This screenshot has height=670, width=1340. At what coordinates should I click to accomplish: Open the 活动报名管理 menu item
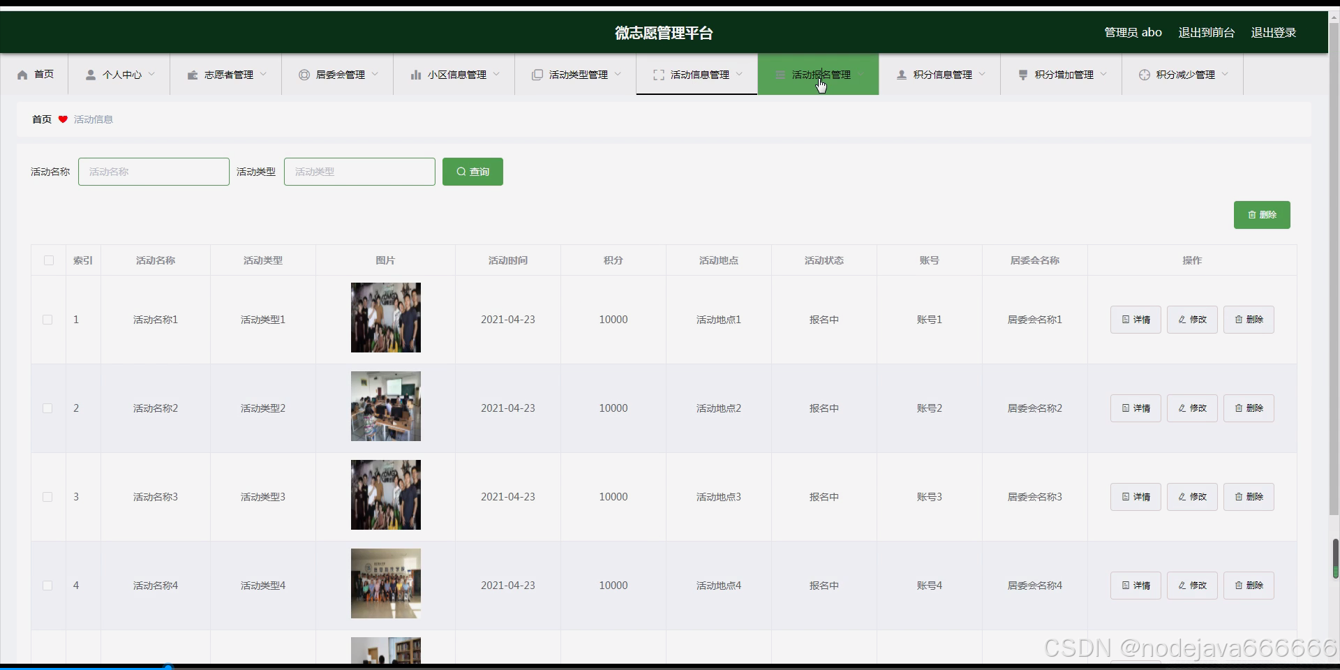pyautogui.click(x=818, y=75)
